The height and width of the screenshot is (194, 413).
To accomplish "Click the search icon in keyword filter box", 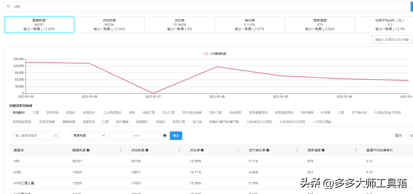I will click(56, 135).
